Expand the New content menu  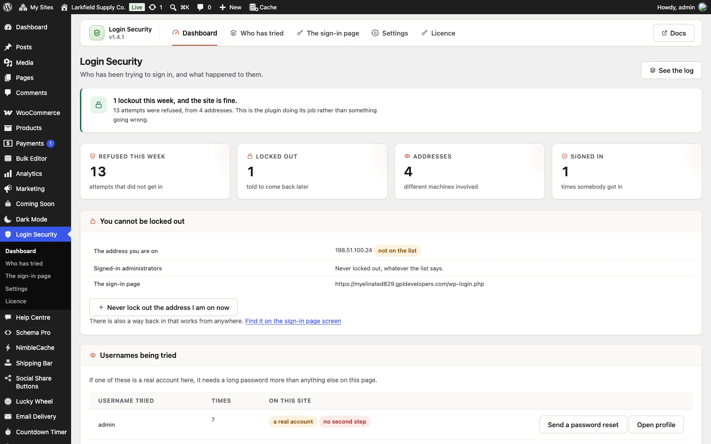pos(230,7)
